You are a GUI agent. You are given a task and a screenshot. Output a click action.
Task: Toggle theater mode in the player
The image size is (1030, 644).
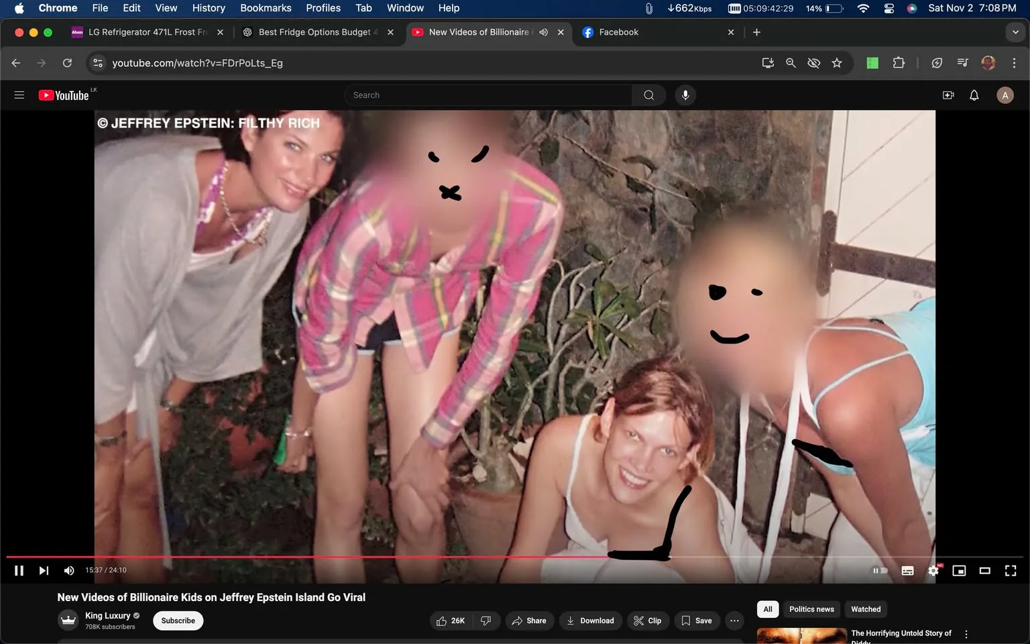point(984,570)
